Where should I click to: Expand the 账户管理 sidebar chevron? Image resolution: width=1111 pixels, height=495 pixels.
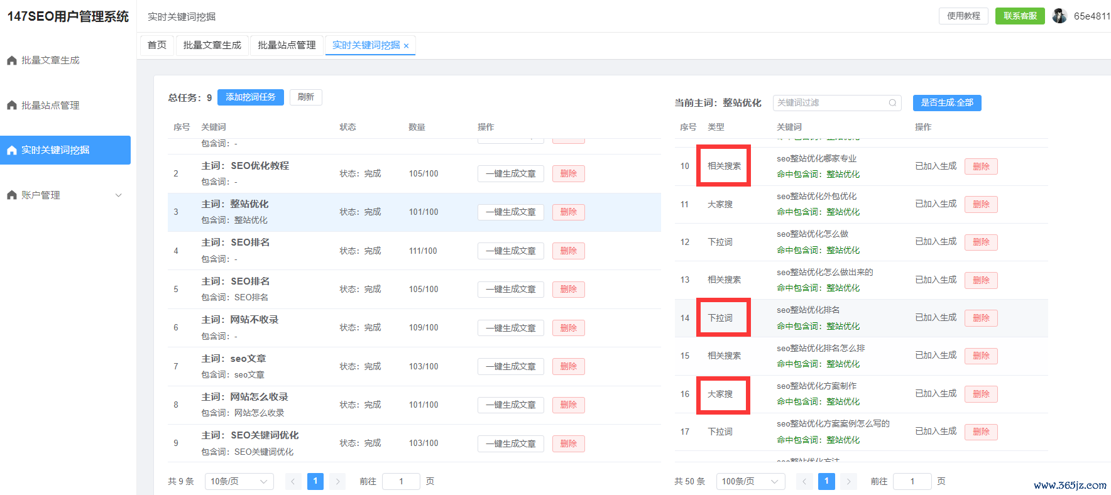118,195
